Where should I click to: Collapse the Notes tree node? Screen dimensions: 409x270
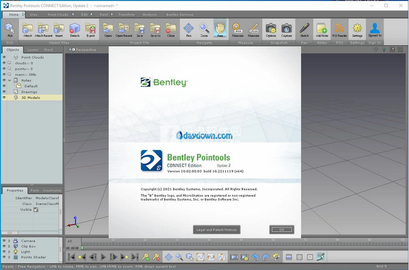click(x=9, y=81)
